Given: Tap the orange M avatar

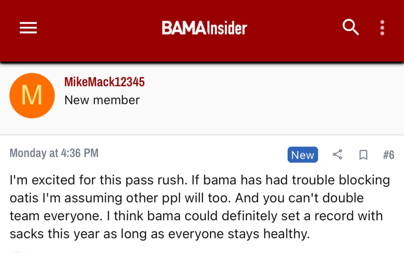Looking at the screenshot, I should coord(32,96).
